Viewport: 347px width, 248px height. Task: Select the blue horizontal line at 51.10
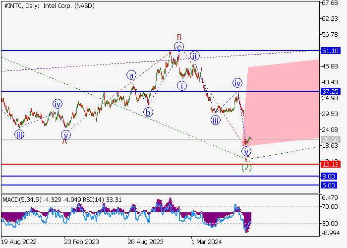click(161, 51)
